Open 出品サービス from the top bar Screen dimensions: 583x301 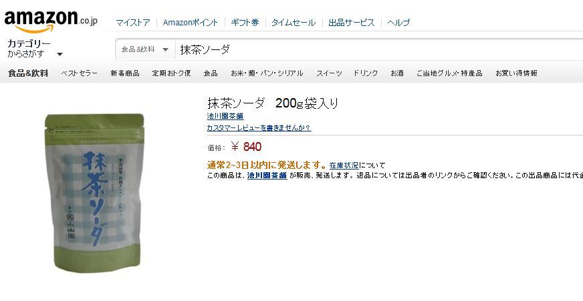[x=352, y=23]
